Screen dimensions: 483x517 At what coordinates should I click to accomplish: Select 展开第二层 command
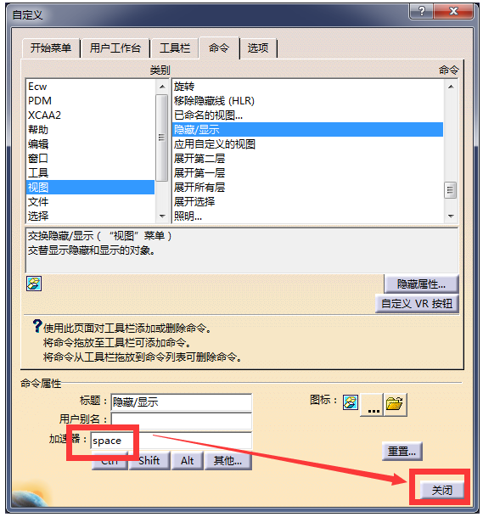click(308, 159)
